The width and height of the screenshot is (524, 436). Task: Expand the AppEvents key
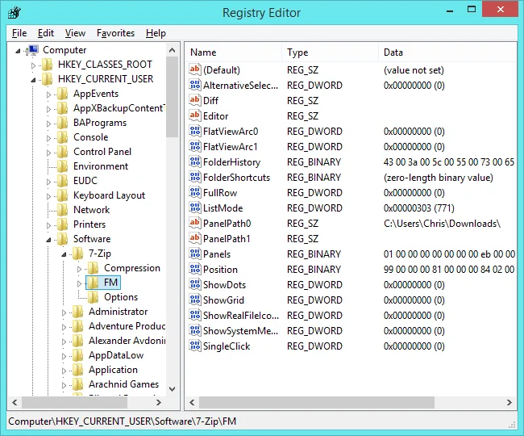tap(48, 94)
